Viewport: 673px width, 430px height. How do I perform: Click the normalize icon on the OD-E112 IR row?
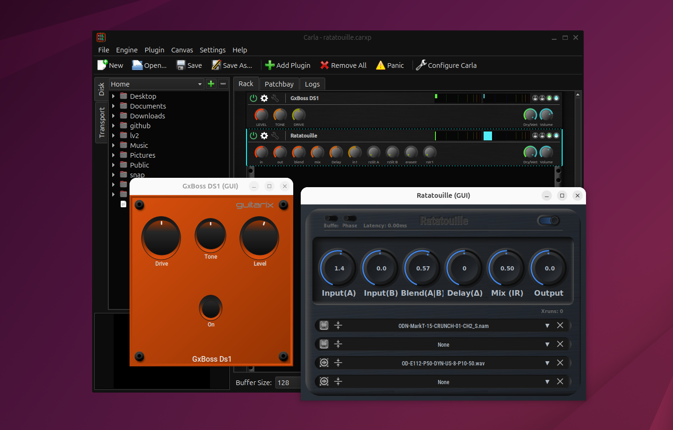[x=338, y=363]
